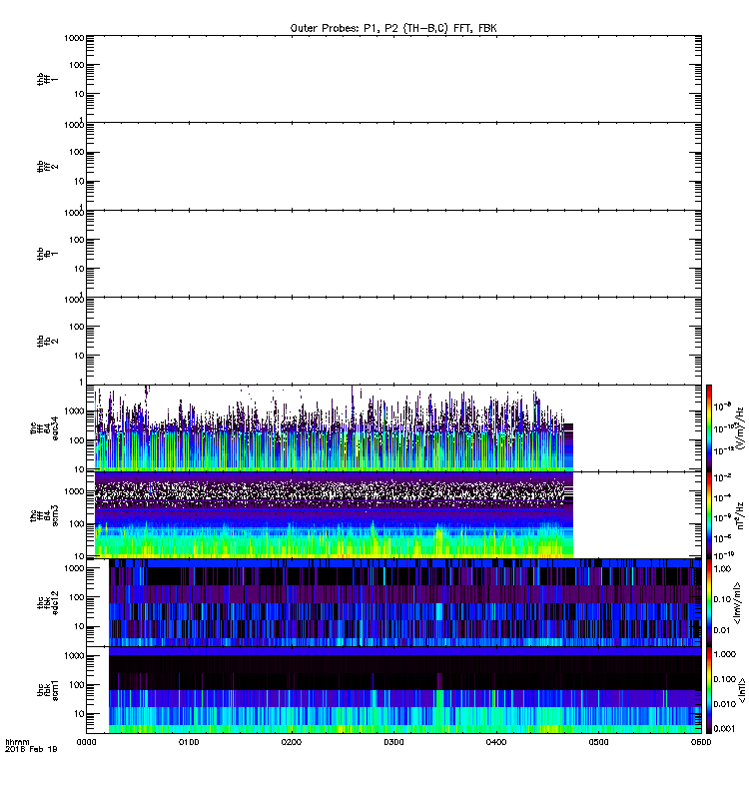Click the empty 'thb fff 1' spectrogram panel
749x799 pixels.
click(393, 79)
